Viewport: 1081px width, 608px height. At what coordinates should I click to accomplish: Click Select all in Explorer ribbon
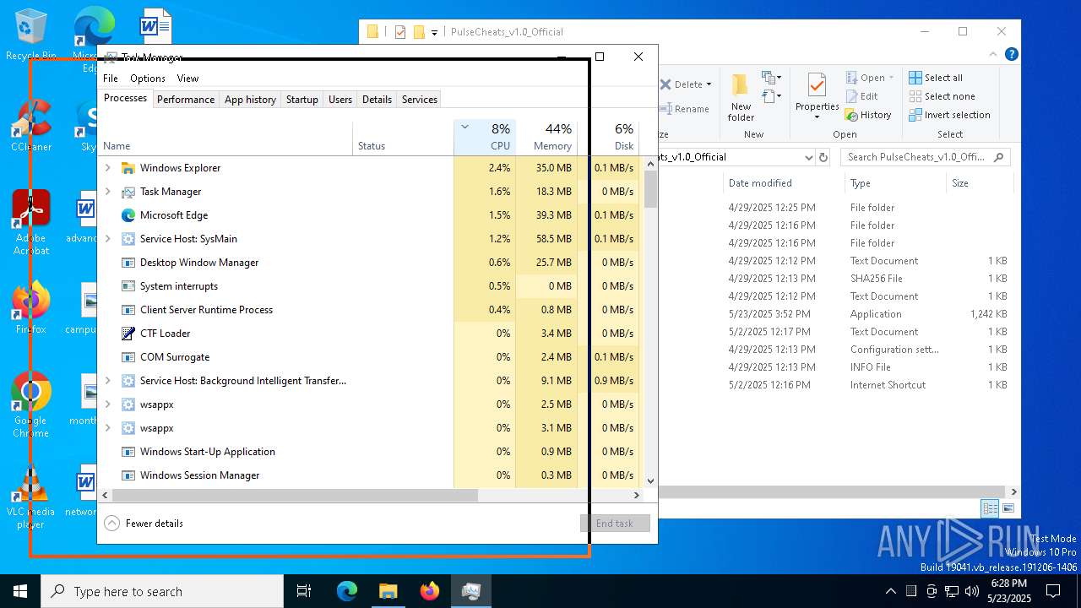click(936, 78)
